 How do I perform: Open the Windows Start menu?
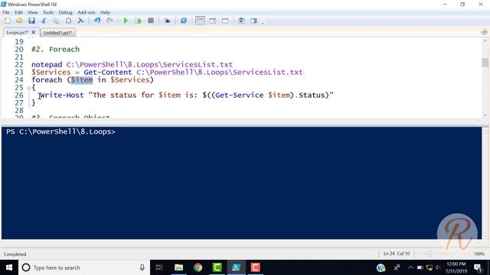(9, 267)
